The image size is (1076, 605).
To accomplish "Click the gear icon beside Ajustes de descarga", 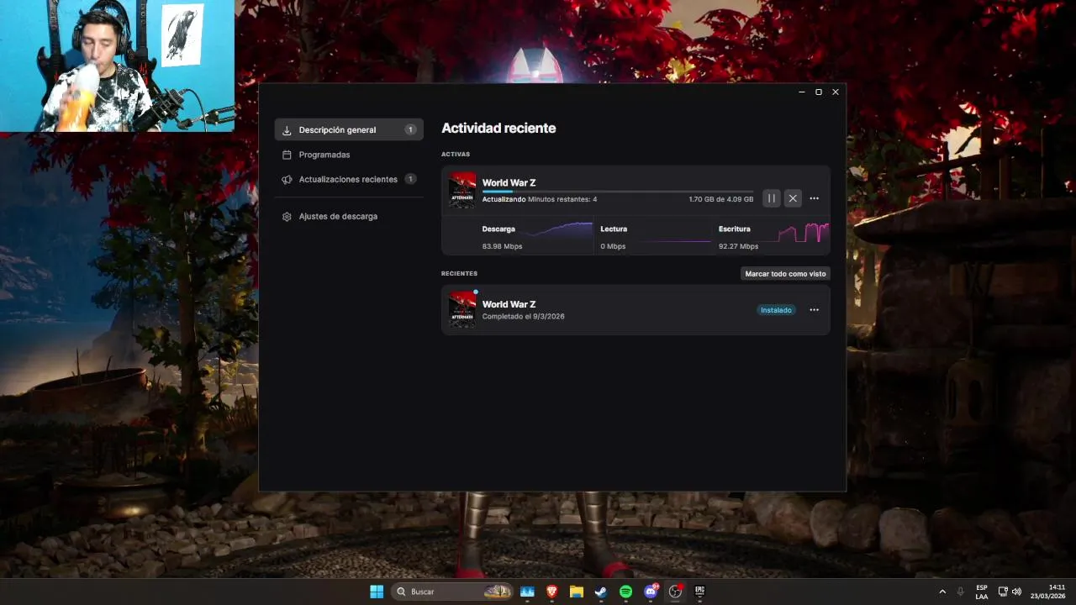I will click(x=287, y=216).
